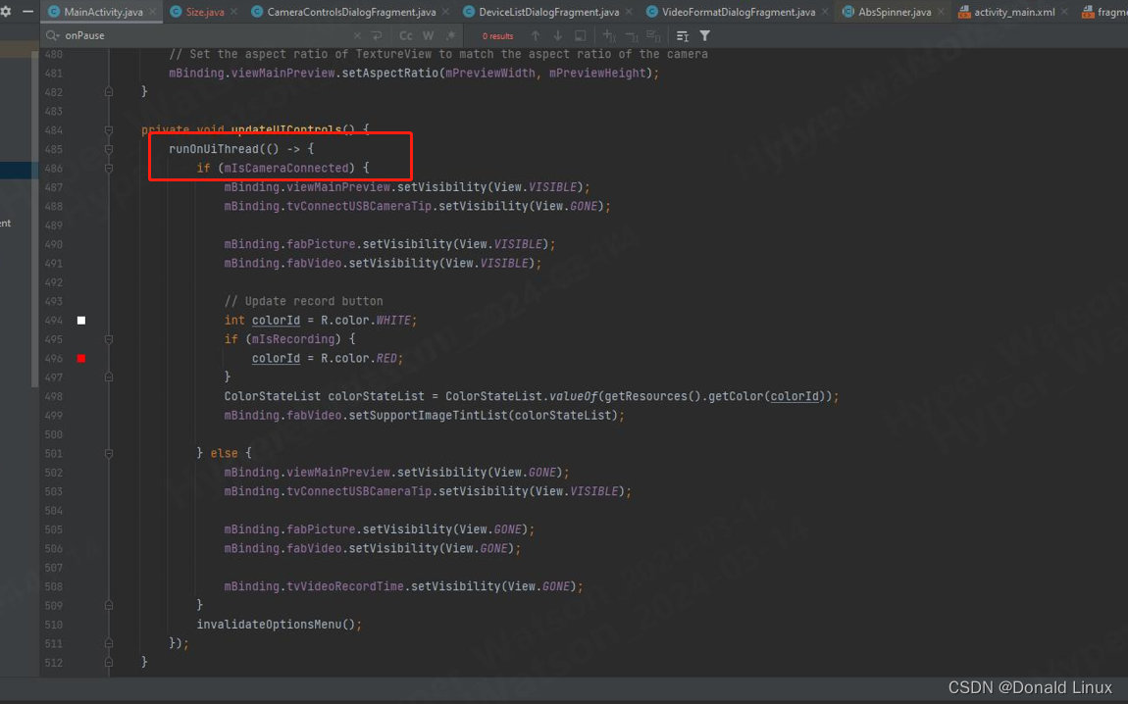This screenshot has width=1128, height=704.
Task: Open the DeviceListDialogFragment.java tab
Action: point(549,12)
